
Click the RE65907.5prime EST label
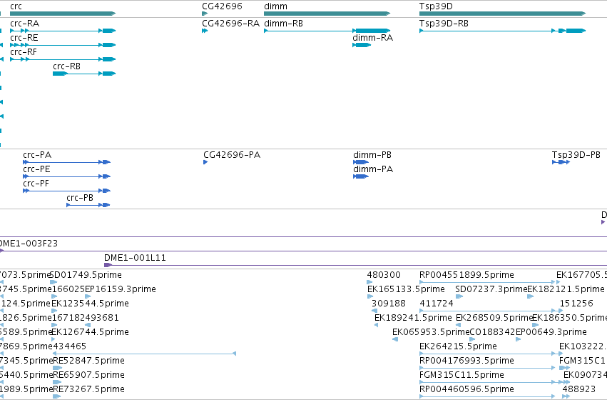coord(88,375)
